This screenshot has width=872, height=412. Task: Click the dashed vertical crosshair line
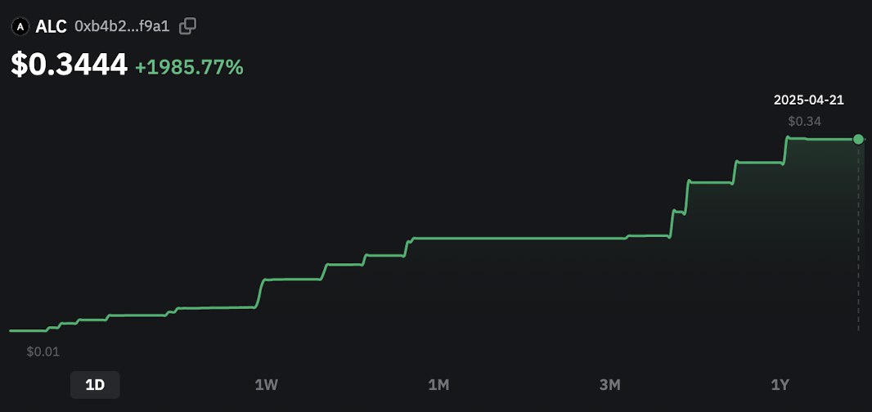(x=859, y=239)
